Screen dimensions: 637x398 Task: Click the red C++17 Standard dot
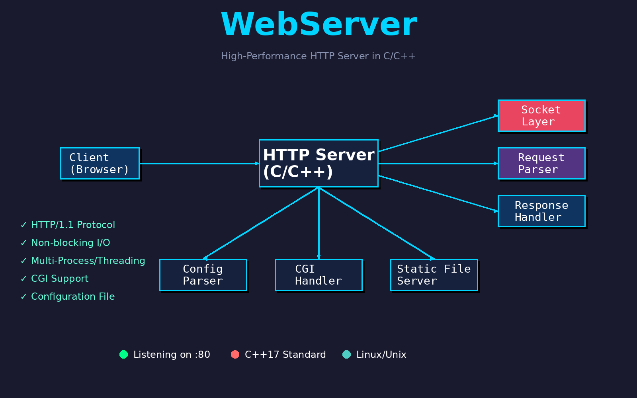[x=235, y=354]
